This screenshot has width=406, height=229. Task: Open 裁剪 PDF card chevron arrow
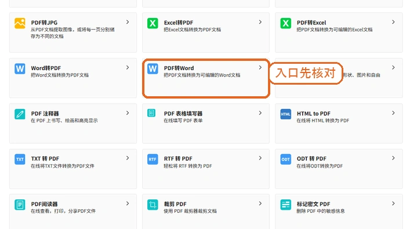[260, 203]
